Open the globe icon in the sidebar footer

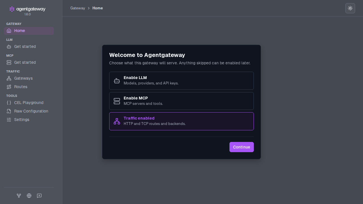pos(29,195)
